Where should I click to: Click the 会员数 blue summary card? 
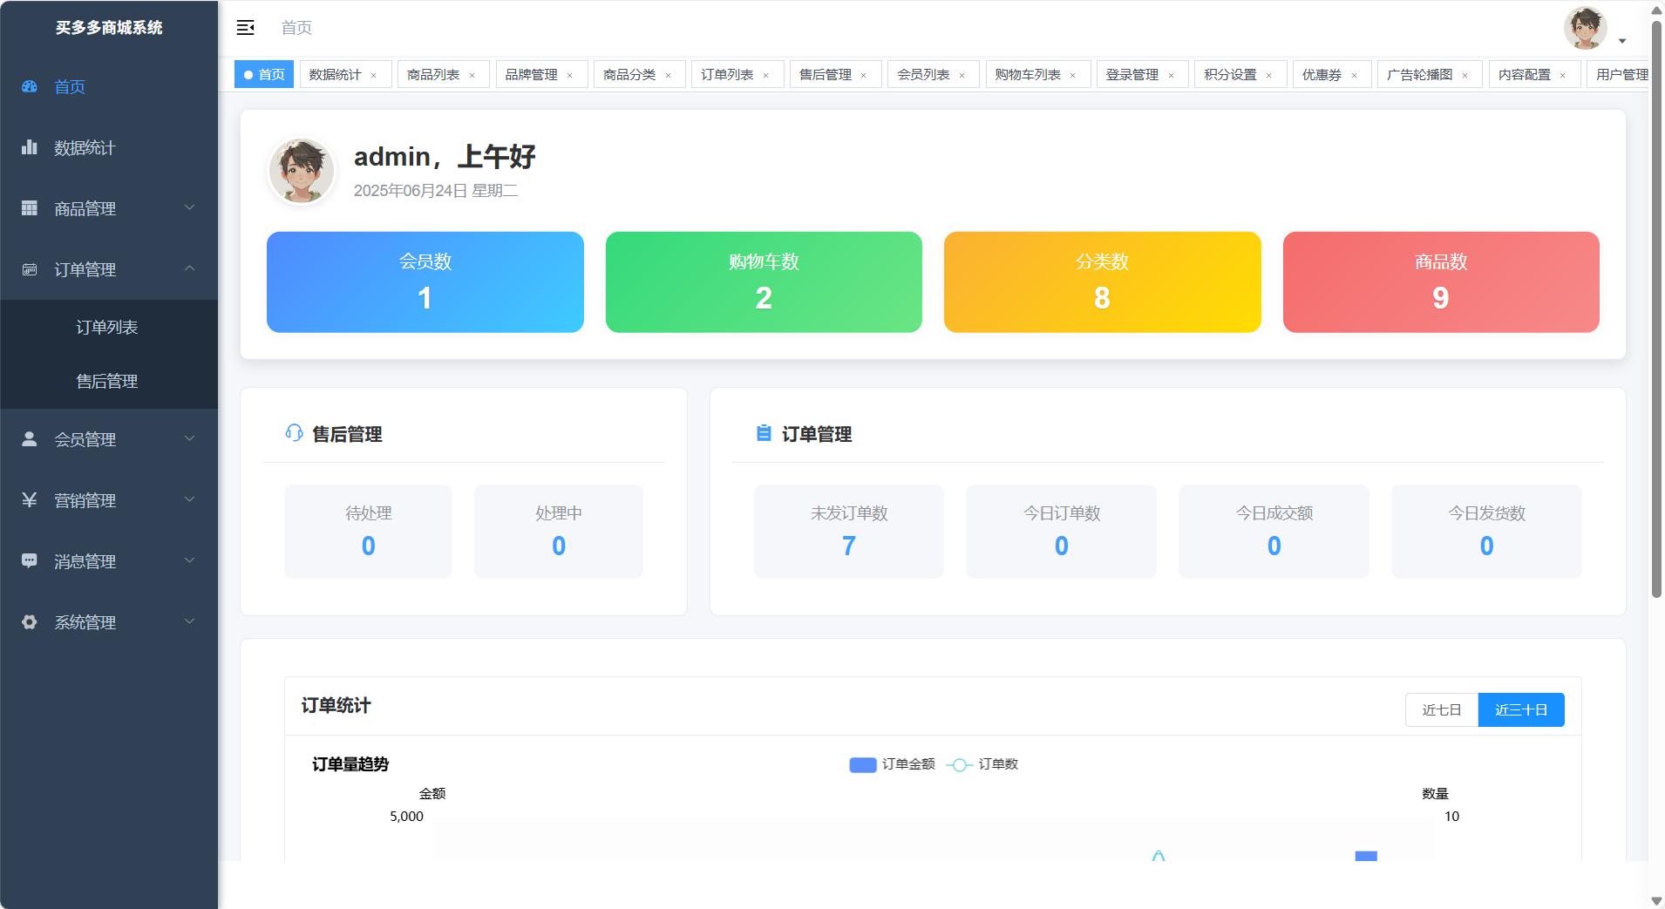(x=425, y=282)
